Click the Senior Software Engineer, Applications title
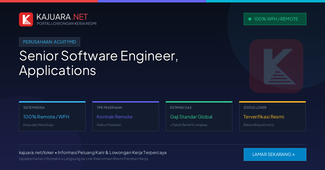The height and width of the screenshot is (170, 325). click(x=99, y=63)
